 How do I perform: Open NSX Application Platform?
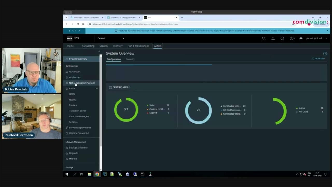click(82, 83)
